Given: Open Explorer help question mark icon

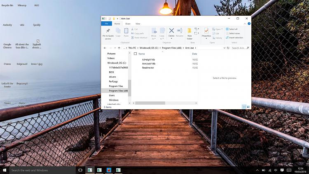Looking at the screenshot, I should (249, 24).
